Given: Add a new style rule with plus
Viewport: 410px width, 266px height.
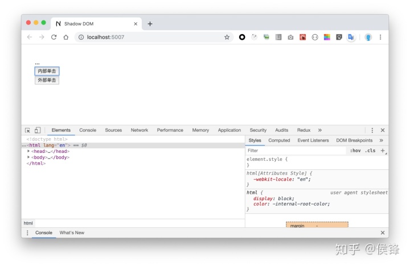Looking at the screenshot, I should click(x=383, y=151).
